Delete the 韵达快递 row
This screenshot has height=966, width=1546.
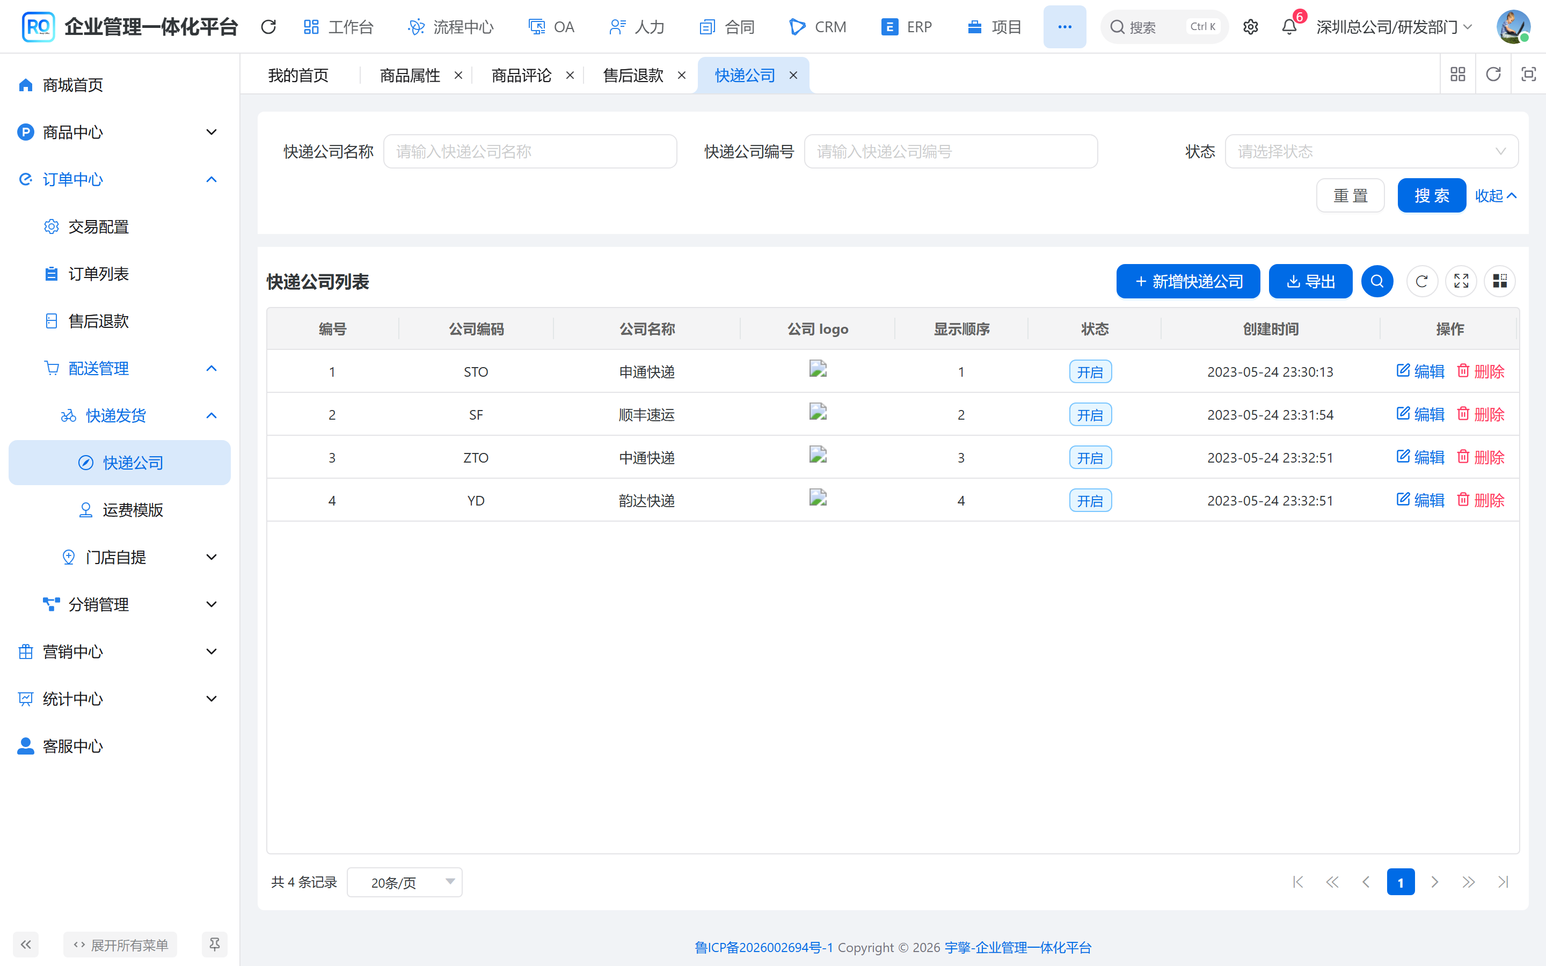pyautogui.click(x=1481, y=500)
